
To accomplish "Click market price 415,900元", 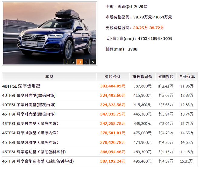I will (x=142, y=95).
